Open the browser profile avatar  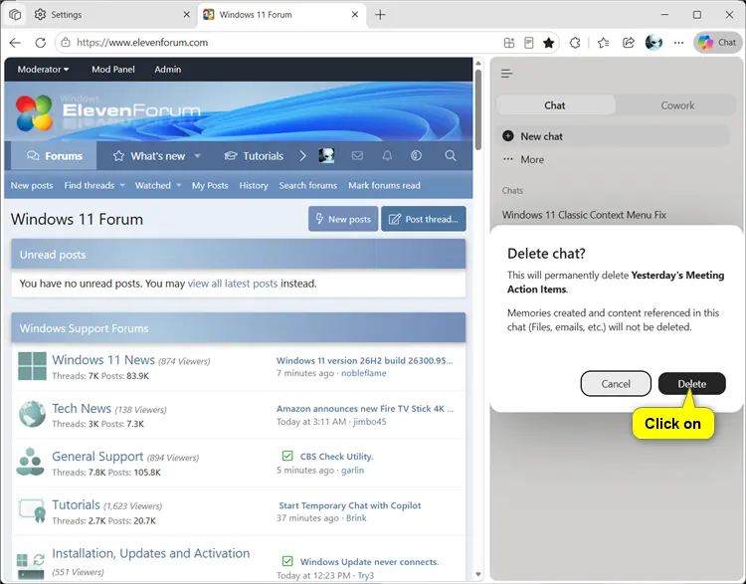point(653,43)
